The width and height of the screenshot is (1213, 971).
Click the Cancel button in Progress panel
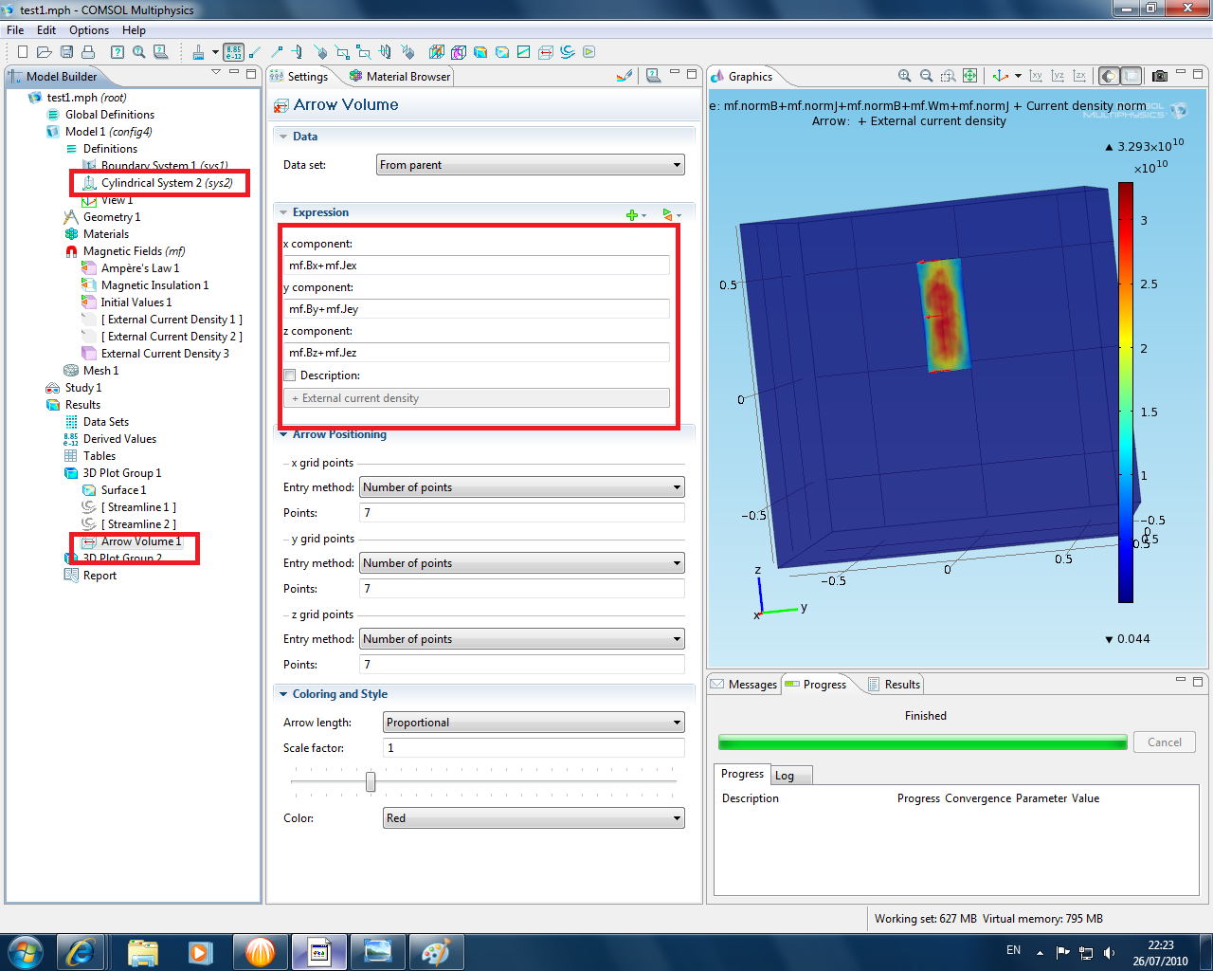(1165, 742)
